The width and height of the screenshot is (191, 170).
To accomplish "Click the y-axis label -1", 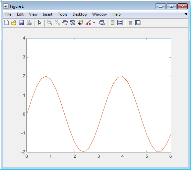I will [x=23, y=133].
